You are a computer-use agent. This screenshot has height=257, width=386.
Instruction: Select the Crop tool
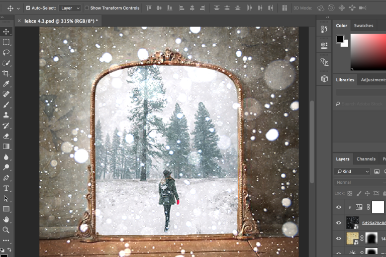pyautogui.click(x=6, y=73)
